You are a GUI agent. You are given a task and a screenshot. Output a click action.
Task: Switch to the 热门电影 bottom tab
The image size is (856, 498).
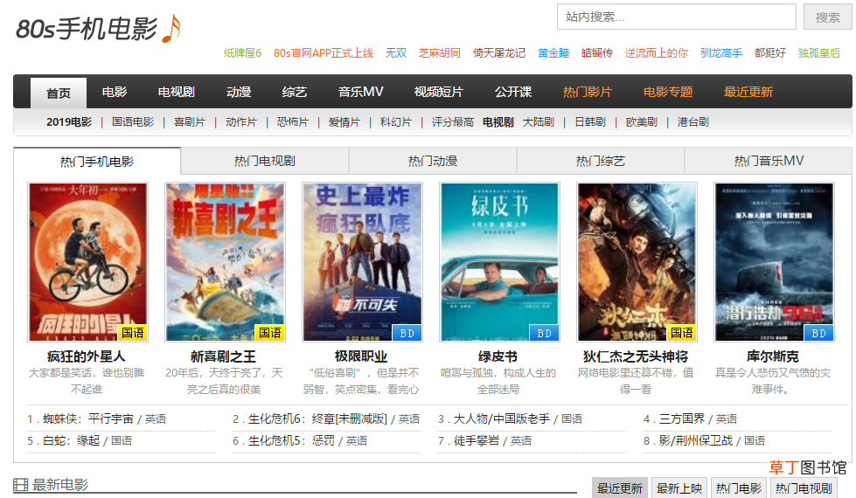pos(739,488)
